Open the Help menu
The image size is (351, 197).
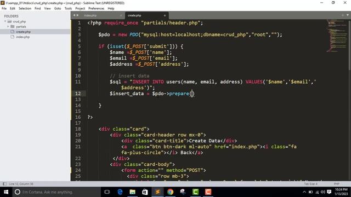point(111,9)
